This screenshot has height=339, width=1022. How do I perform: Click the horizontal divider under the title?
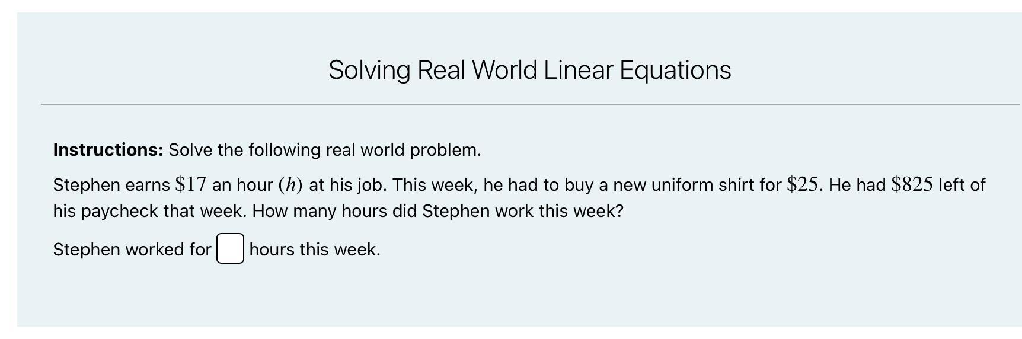529,104
